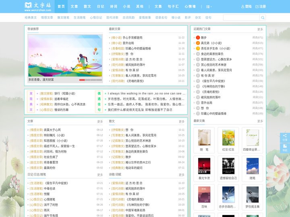The width and height of the screenshot is (290, 217).
Task: Open article 难以忘怀的贵州之行
Action: click(x=138, y=162)
